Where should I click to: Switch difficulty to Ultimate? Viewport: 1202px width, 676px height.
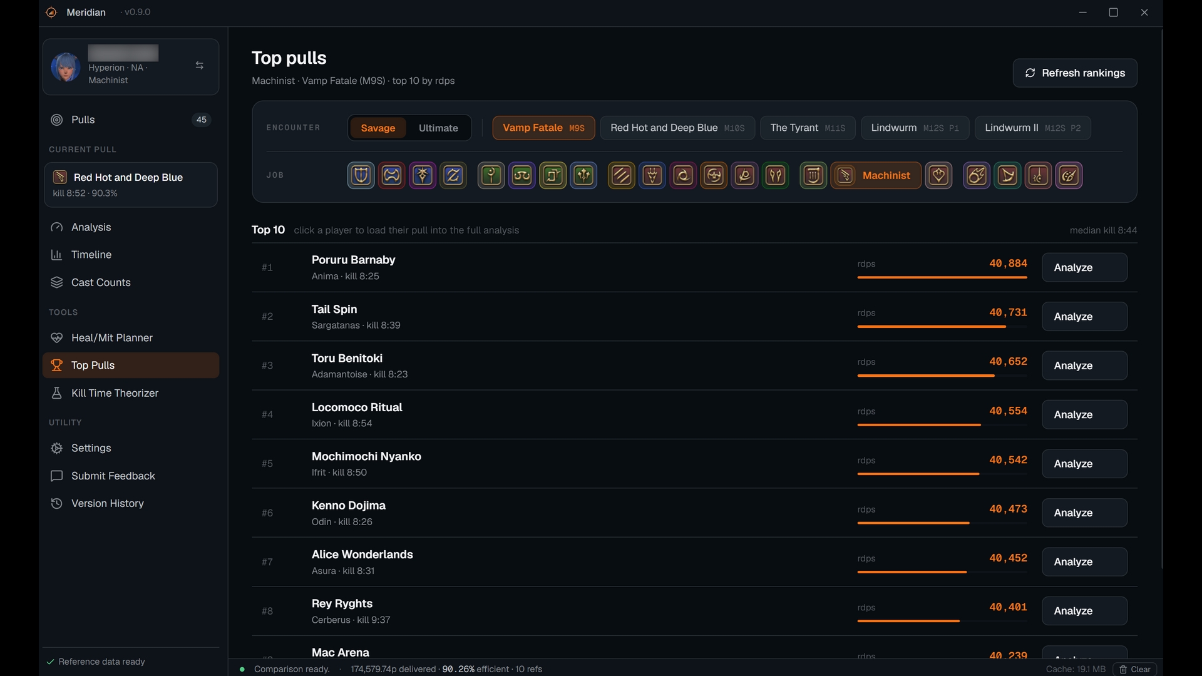pos(438,128)
